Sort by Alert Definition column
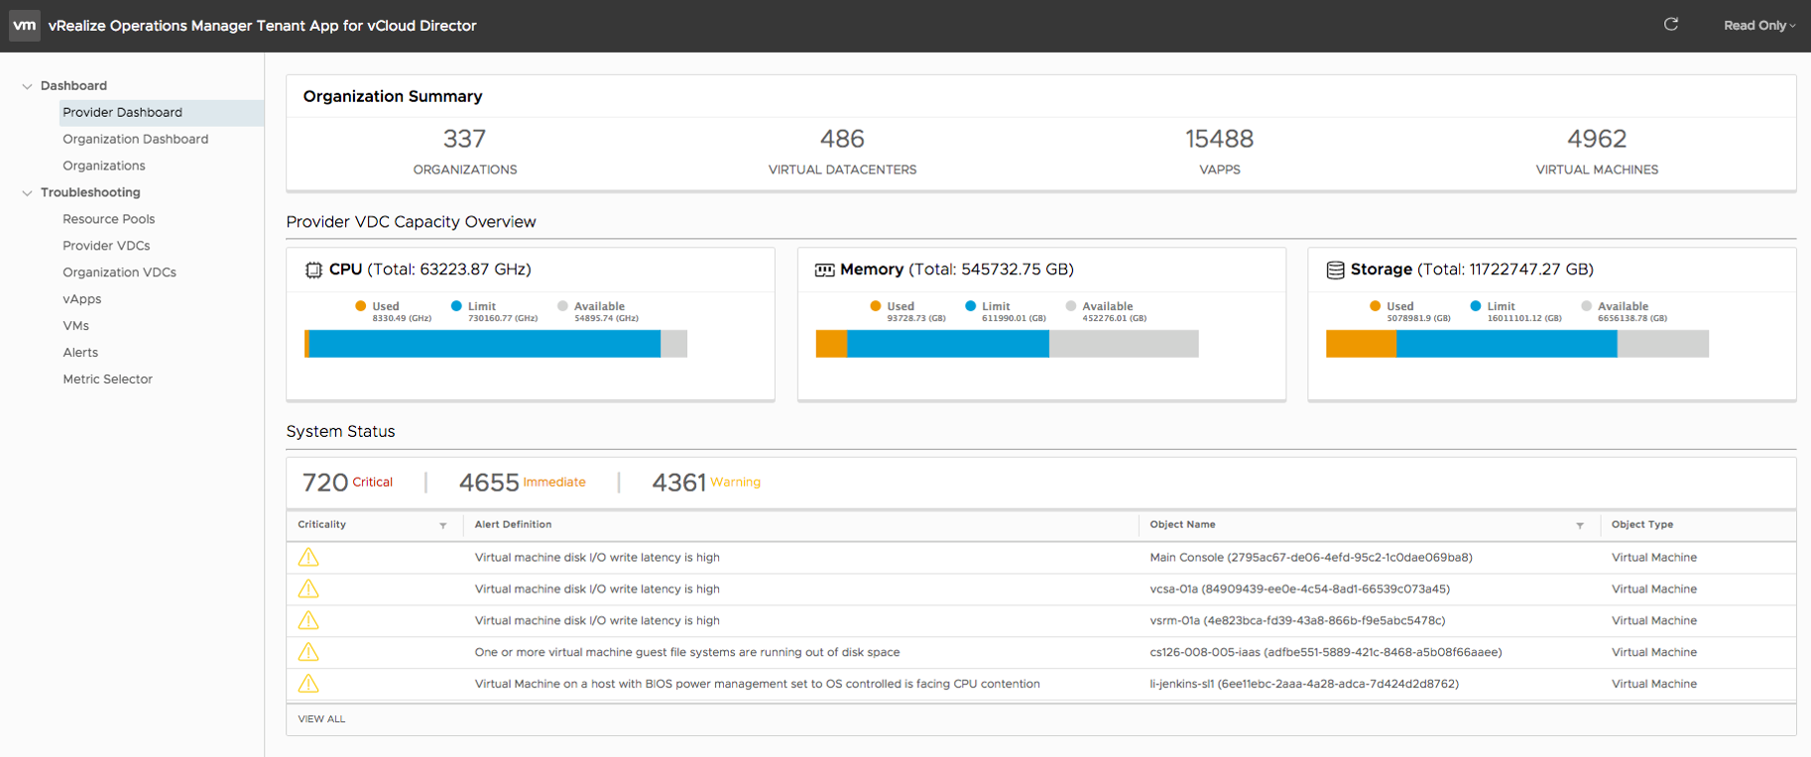The width and height of the screenshot is (1811, 757). (513, 525)
